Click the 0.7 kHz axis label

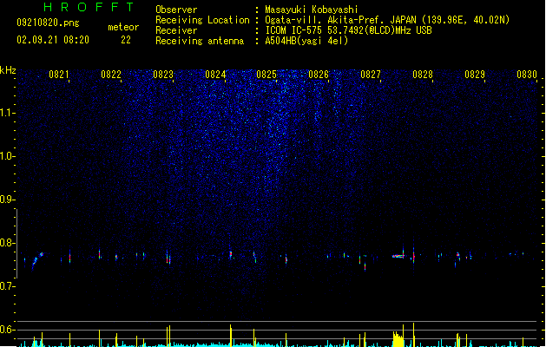point(8,286)
